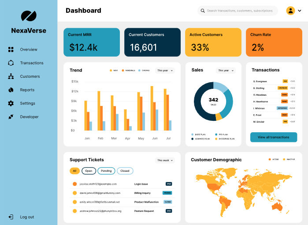
Task: Show only Closed support tickets
Action: coord(125,171)
